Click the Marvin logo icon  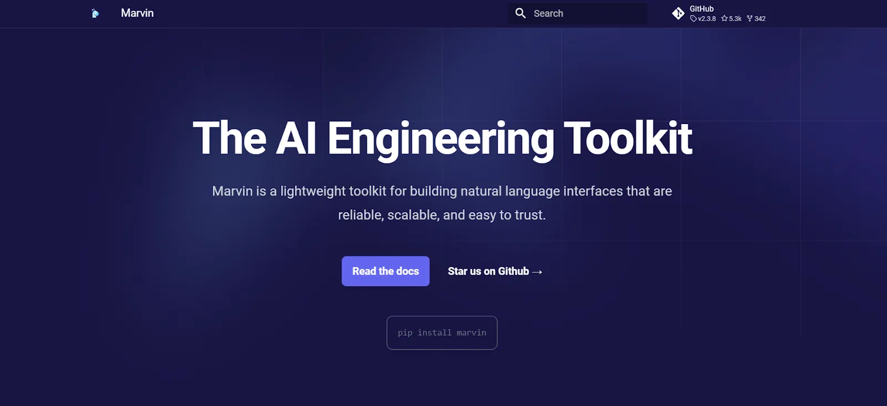coord(95,13)
